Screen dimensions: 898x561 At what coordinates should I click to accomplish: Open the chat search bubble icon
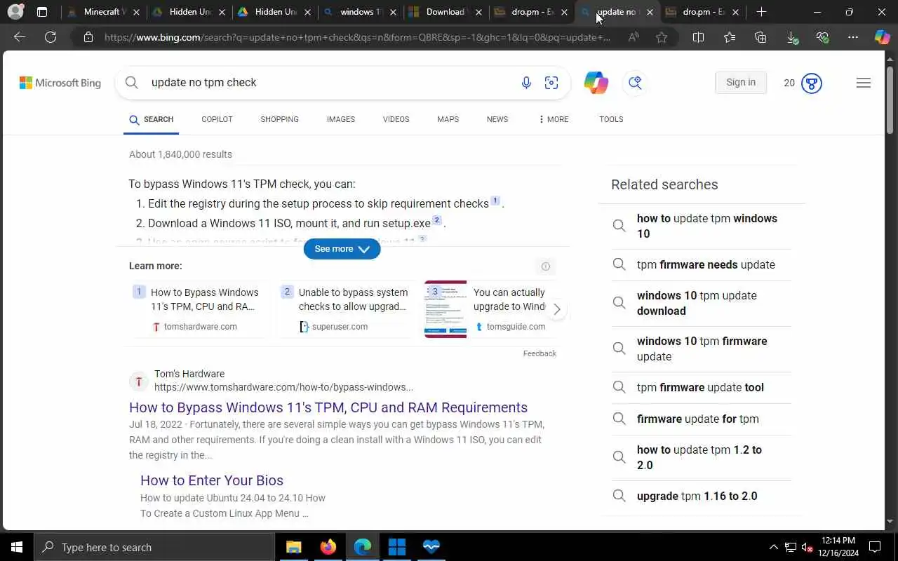click(x=635, y=83)
